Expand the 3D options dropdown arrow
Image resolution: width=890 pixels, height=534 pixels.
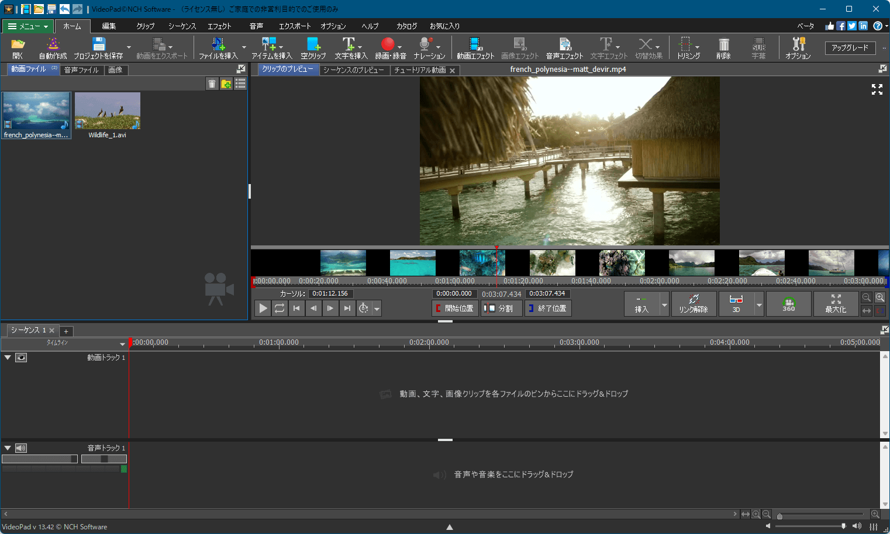coord(759,304)
